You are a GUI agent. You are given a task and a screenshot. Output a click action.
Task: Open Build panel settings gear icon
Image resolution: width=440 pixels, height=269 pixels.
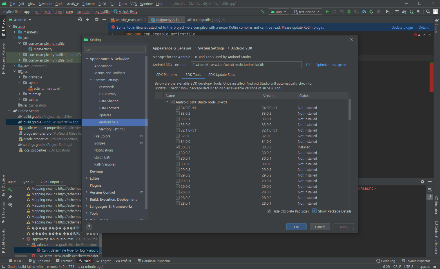[x=423, y=182]
